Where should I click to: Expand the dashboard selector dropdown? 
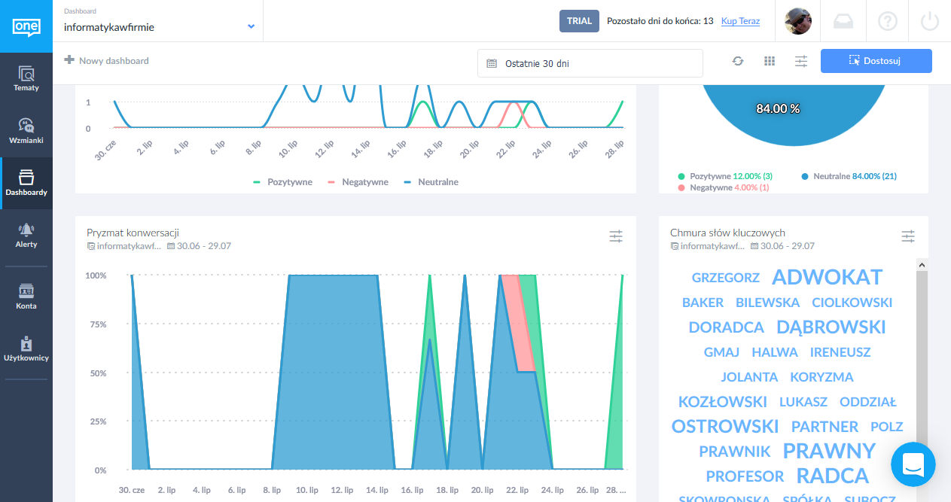tap(251, 26)
